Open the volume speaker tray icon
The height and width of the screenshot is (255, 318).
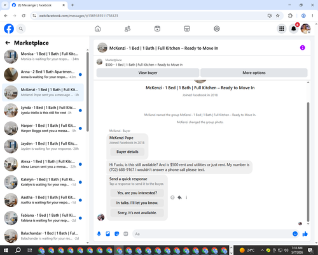[286, 250]
